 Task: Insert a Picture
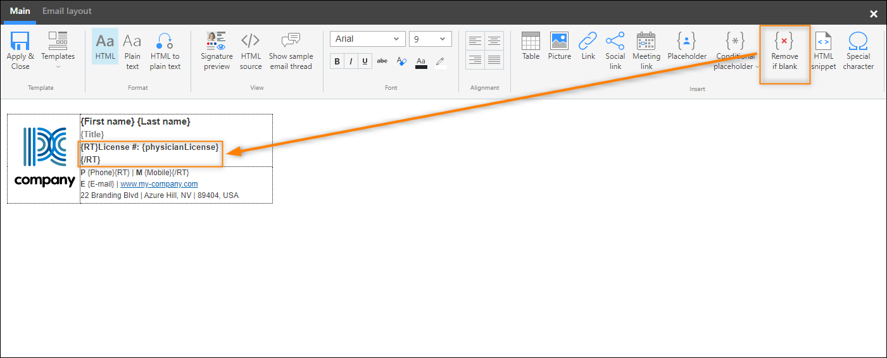559,46
